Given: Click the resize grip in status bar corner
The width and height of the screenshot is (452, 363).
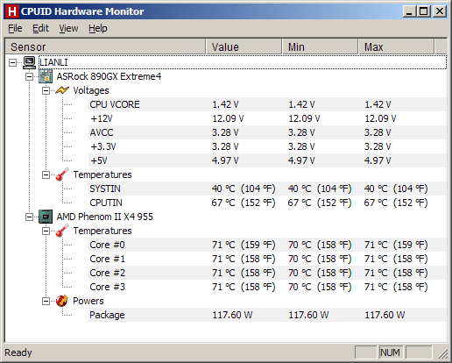Looking at the screenshot, I should (442, 353).
